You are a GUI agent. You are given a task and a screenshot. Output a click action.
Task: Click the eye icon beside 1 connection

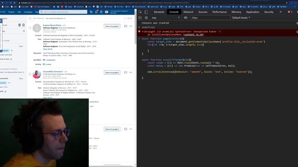point(44,60)
